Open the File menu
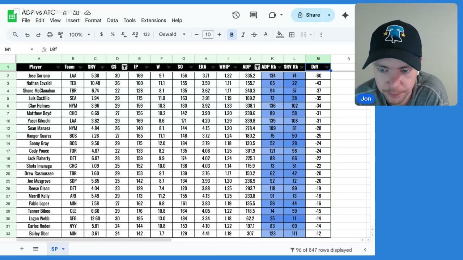 pyautogui.click(x=26, y=21)
